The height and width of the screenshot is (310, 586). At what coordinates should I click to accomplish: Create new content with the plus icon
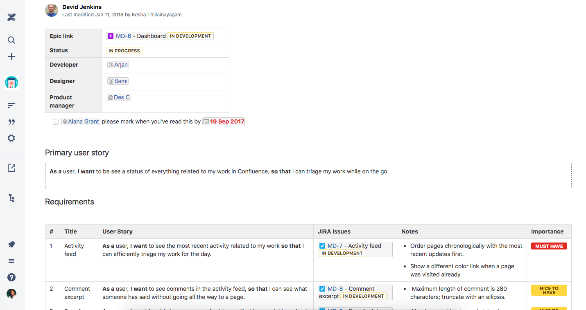click(11, 56)
